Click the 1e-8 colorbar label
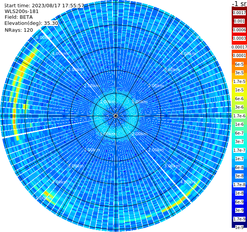 (x=239, y=193)
